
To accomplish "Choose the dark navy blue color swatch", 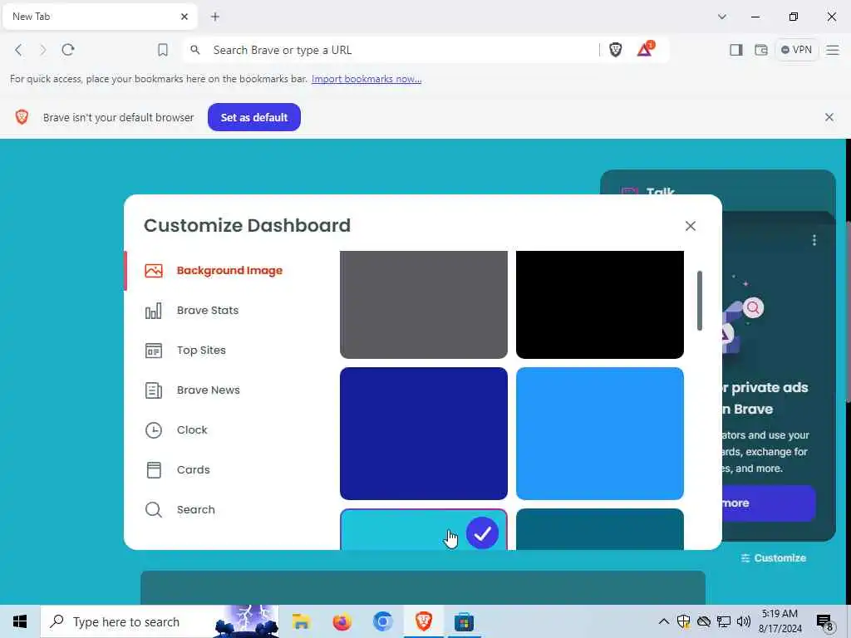I will (423, 434).
